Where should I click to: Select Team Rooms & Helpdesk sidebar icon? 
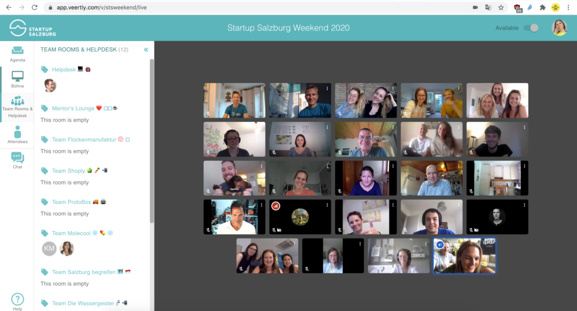(x=17, y=106)
